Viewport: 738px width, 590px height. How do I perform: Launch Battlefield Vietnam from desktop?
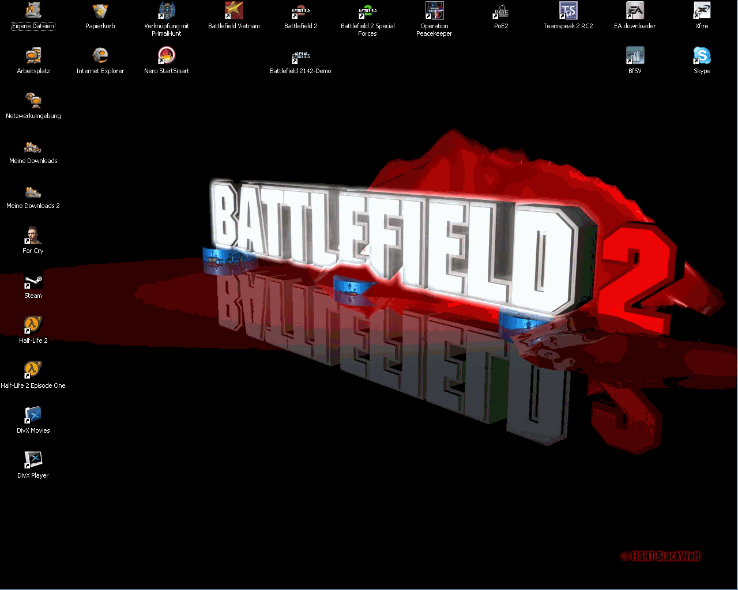coord(234,10)
